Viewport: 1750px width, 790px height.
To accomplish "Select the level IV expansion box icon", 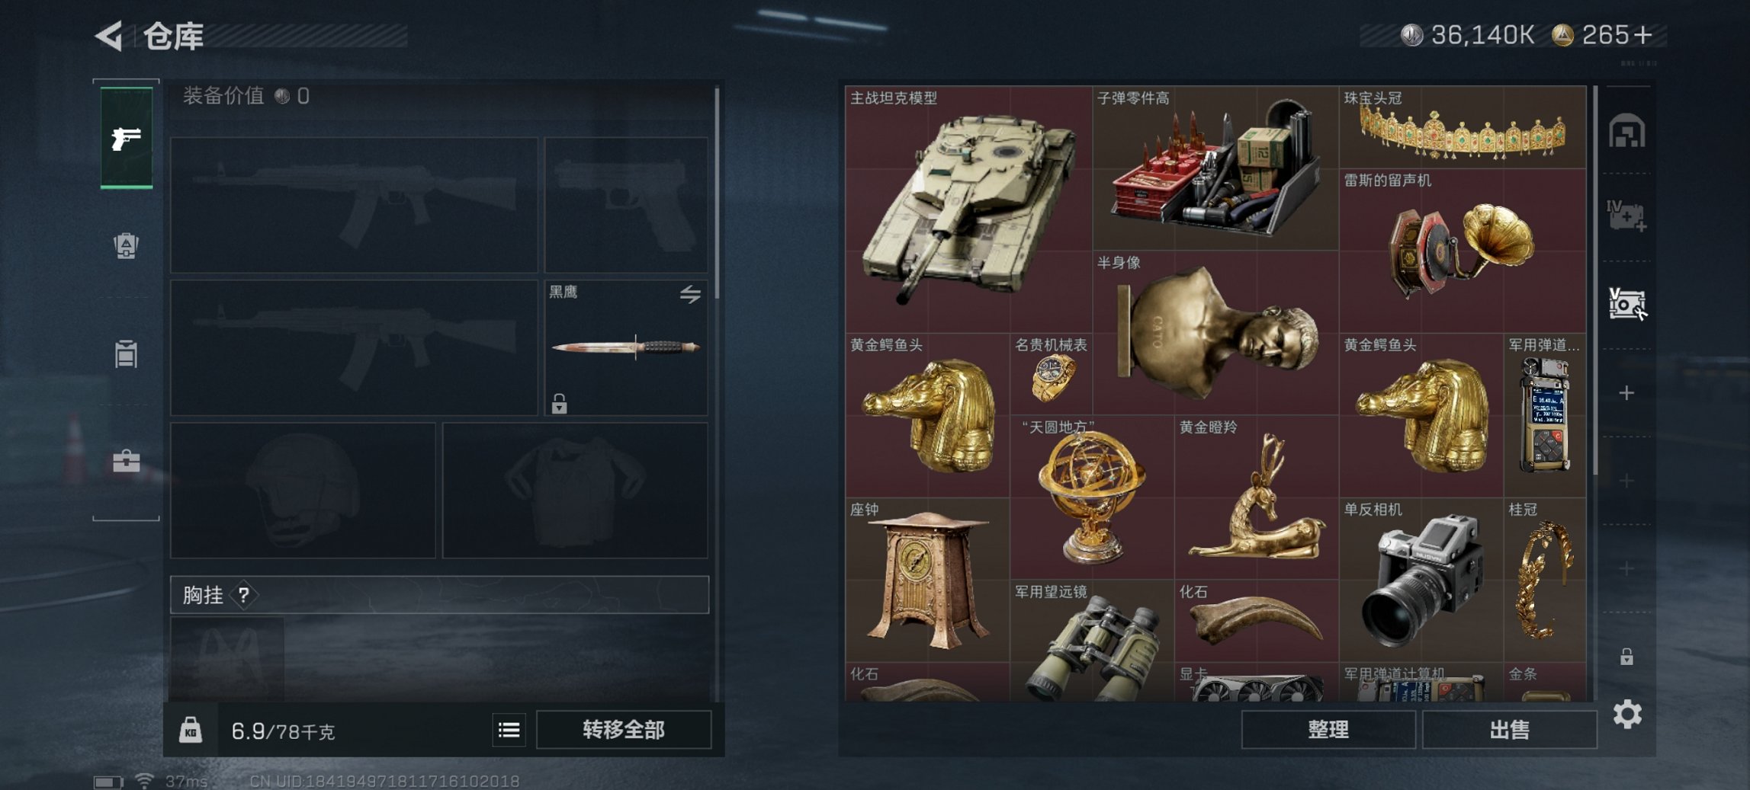I will click(1626, 216).
